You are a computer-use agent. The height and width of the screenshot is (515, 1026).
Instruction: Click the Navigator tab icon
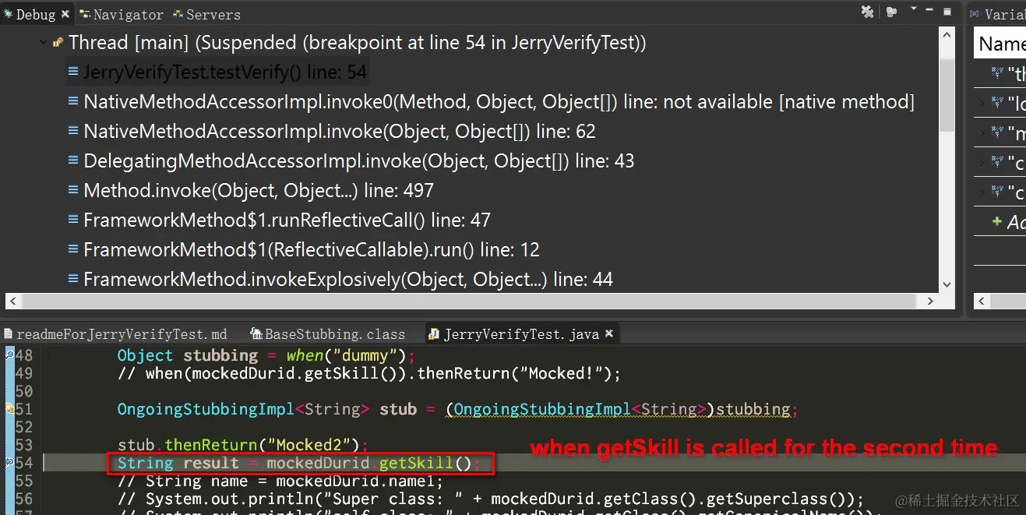[x=85, y=14]
